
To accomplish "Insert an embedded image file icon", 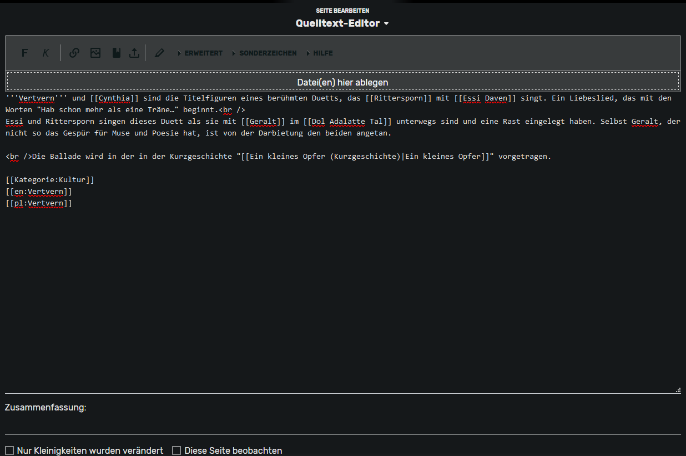I will click(x=95, y=53).
